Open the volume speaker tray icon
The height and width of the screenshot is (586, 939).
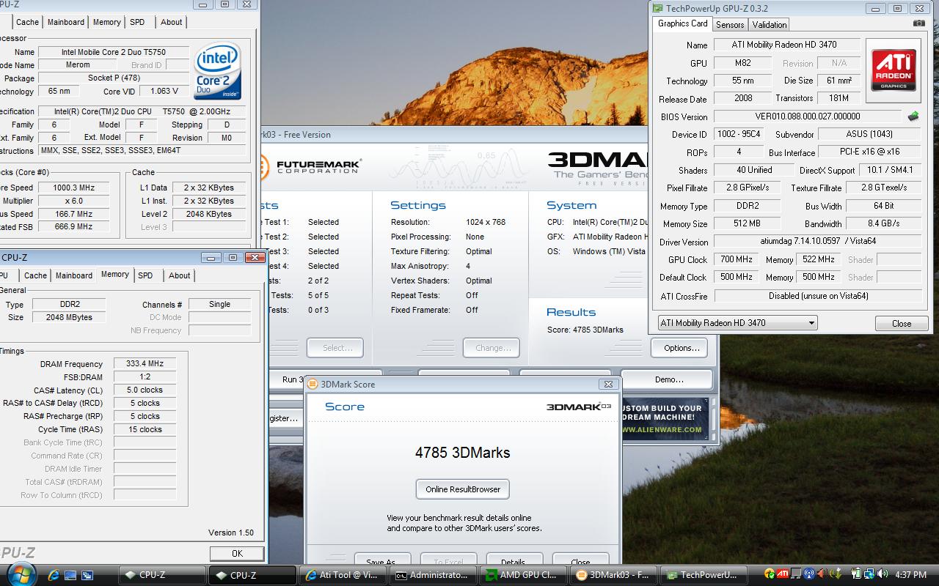881,574
